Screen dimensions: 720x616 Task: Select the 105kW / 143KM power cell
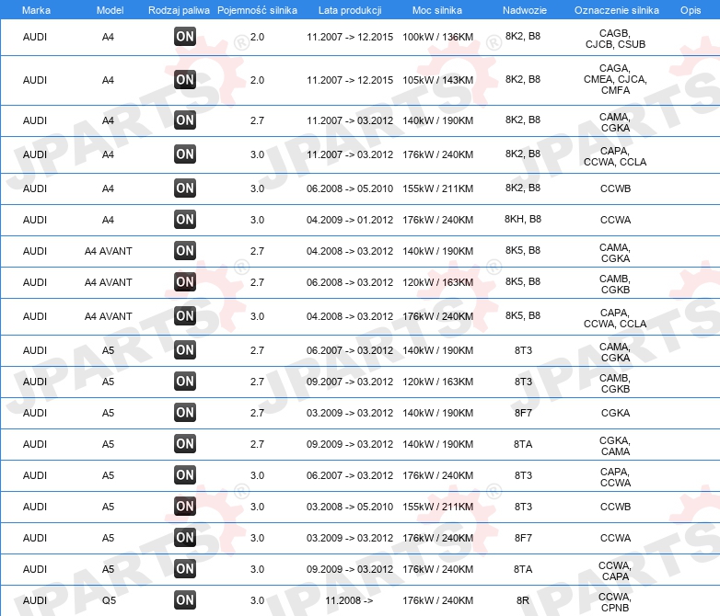coord(437,80)
